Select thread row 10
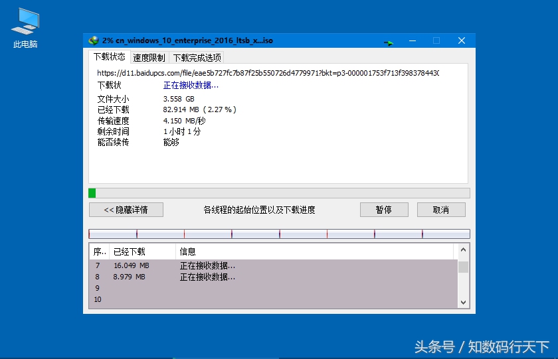This screenshot has width=558, height=359. (273, 300)
